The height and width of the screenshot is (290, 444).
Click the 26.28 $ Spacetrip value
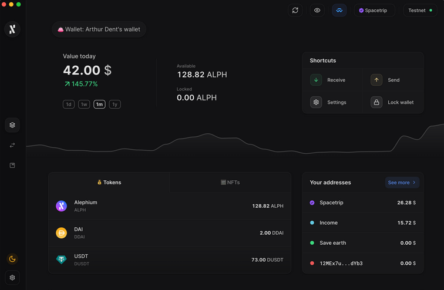click(406, 203)
